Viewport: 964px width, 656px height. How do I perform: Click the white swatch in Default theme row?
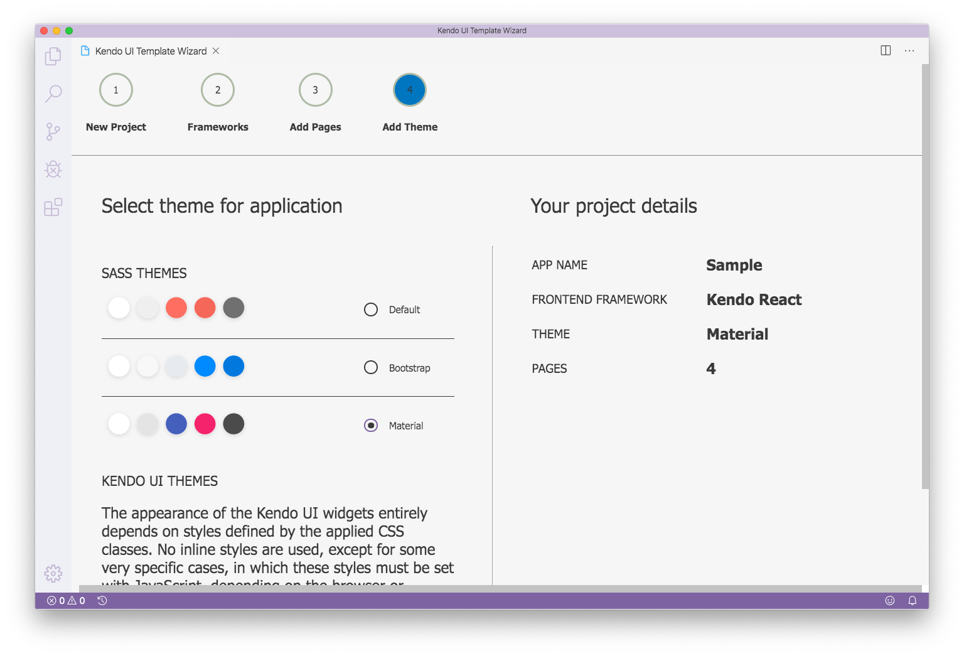click(119, 308)
